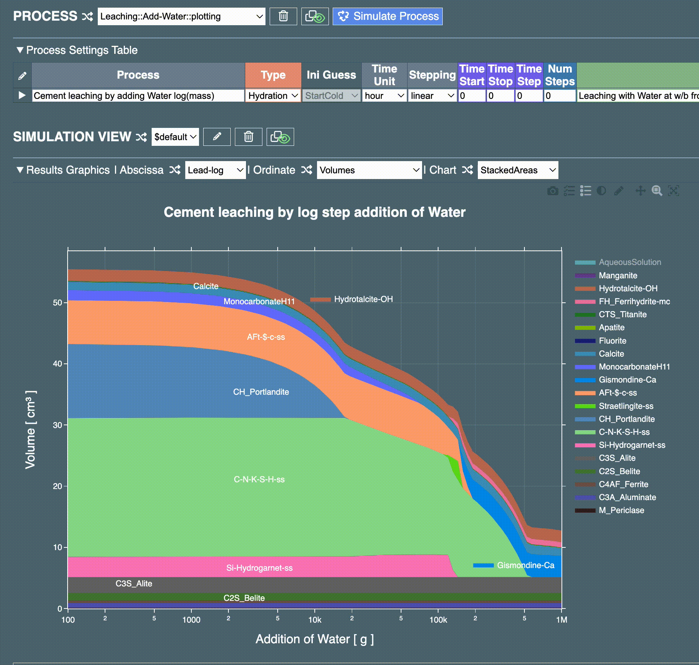Click the chart camera snapshot icon
Screen dimensions: 699x665
click(553, 191)
